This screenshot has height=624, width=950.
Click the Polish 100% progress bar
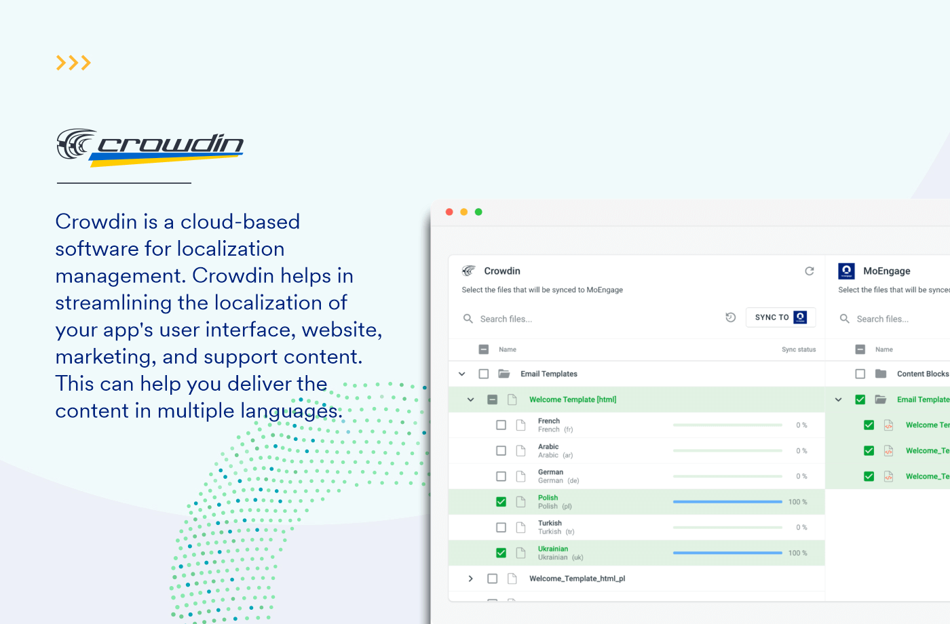pyautogui.click(x=727, y=502)
